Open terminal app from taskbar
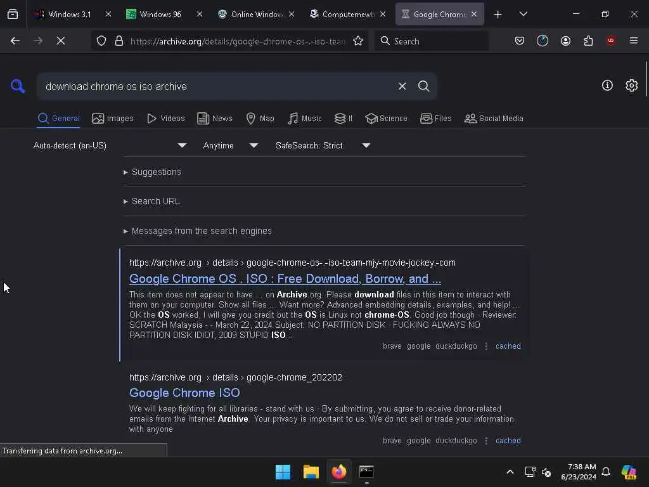The width and height of the screenshot is (649, 487). coord(366,472)
